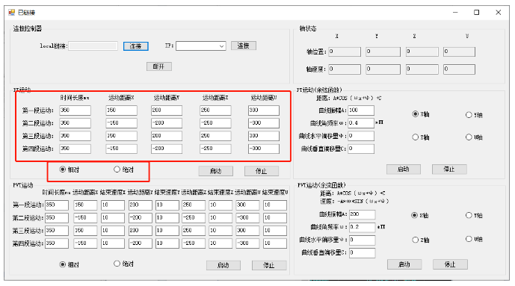Edit PVT 第一段运动 运动距离X value 150
This screenshot has width=515, height=286.
(x=85, y=205)
